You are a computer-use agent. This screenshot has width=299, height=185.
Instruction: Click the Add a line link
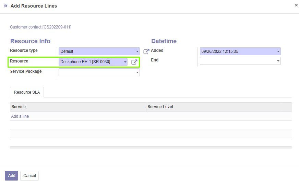point(20,116)
